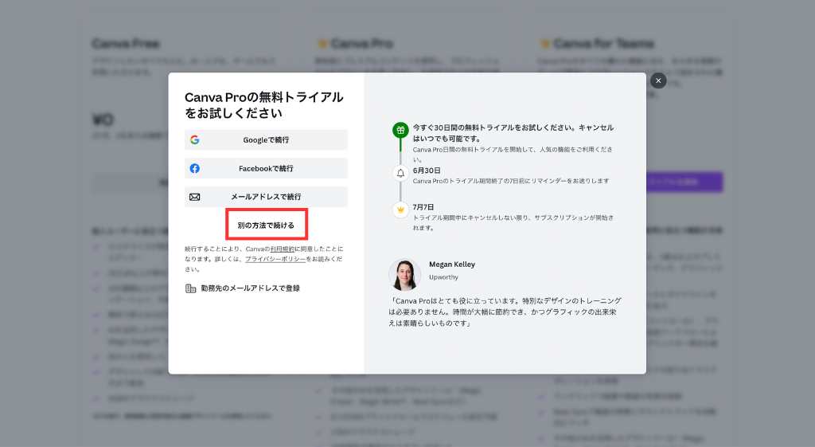Click the 7月7日 date text
This screenshot has height=447, width=815.
[423, 206]
